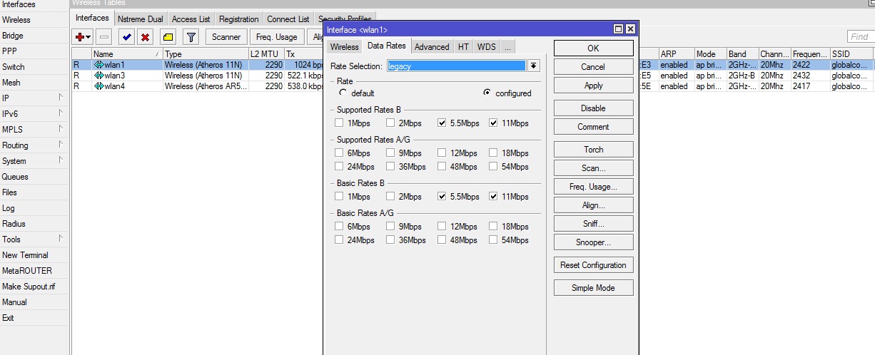Click the OK button

click(x=593, y=48)
